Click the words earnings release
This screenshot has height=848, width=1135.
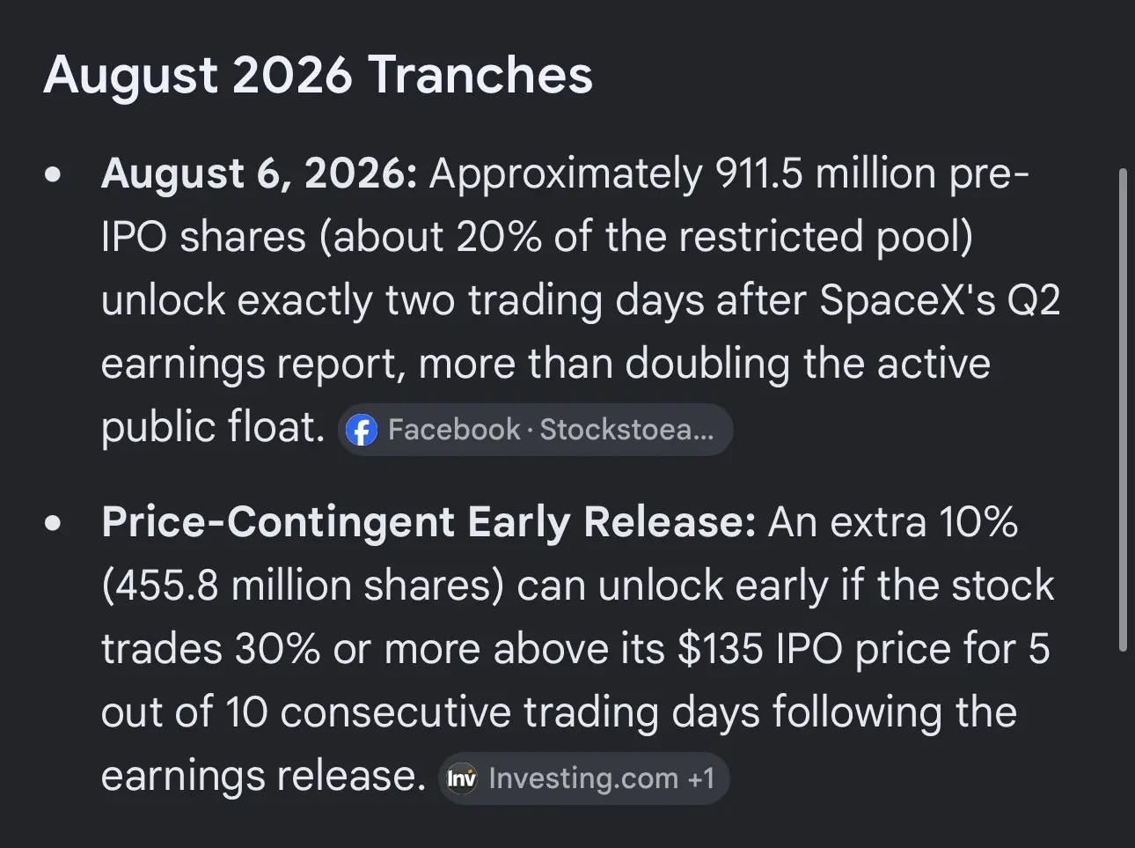(x=263, y=776)
